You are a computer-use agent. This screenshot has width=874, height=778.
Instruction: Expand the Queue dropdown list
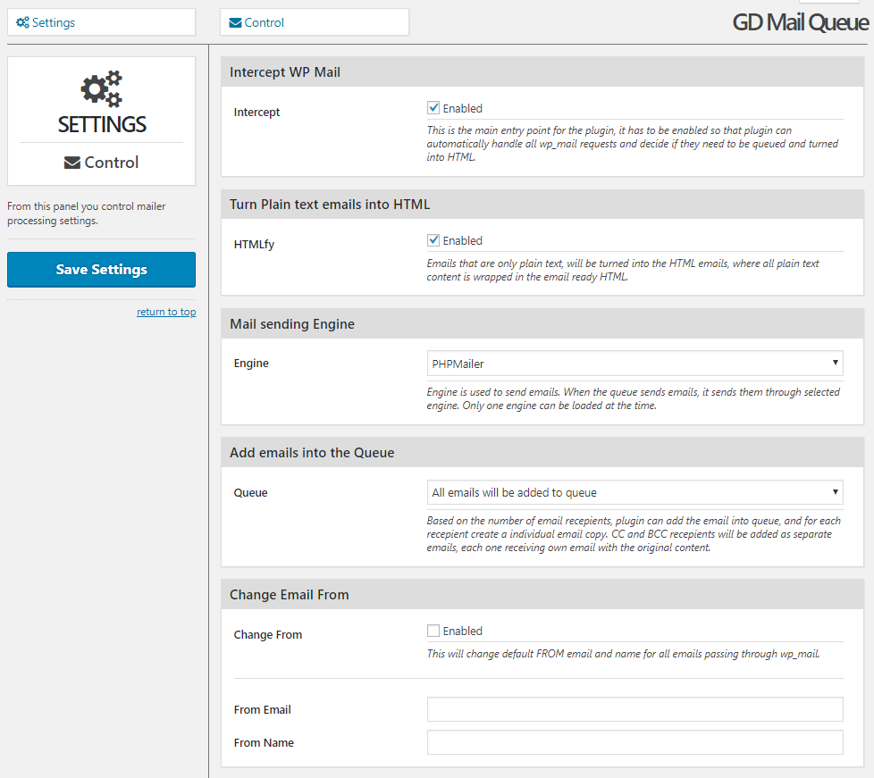pyautogui.click(x=634, y=492)
